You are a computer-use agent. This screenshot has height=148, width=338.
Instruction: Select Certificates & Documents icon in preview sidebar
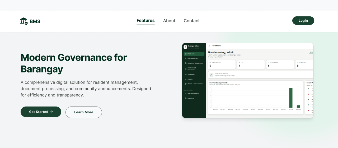[x=186, y=69]
